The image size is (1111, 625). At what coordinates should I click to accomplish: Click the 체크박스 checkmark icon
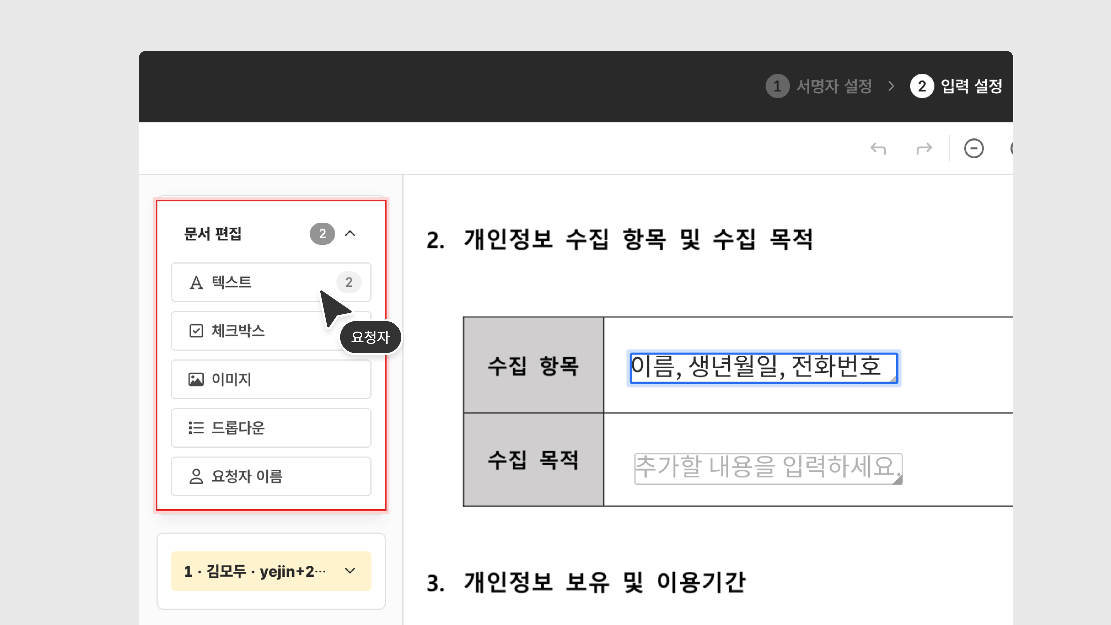coord(196,331)
